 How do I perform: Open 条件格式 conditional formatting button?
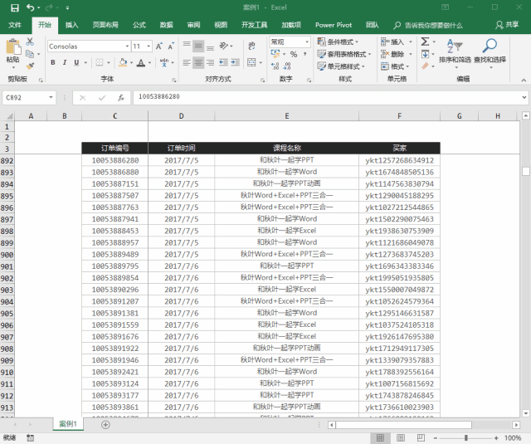[x=338, y=41]
